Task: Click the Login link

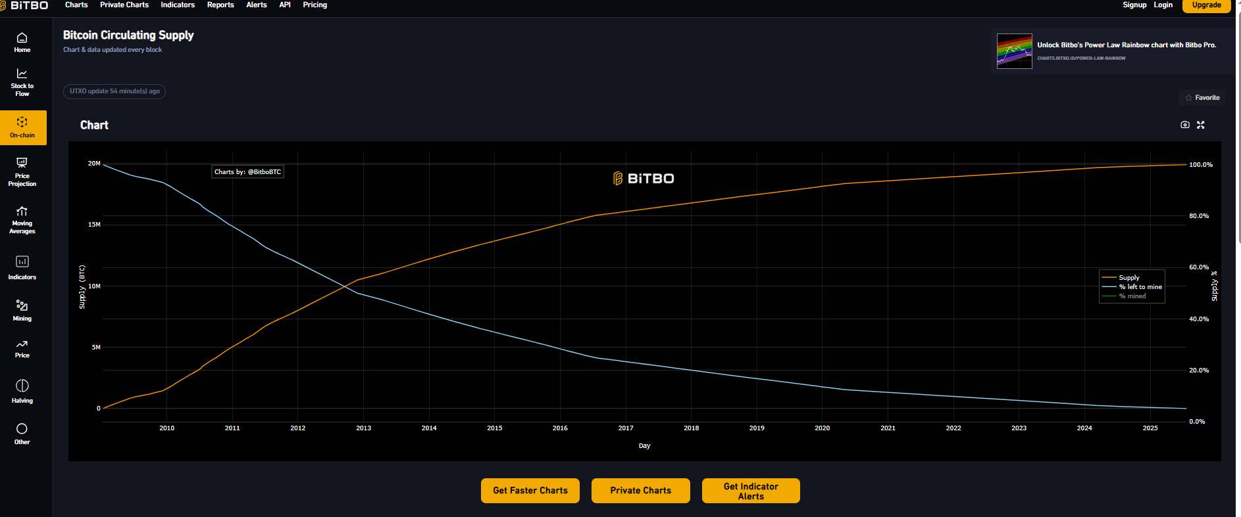Action: (x=1163, y=5)
